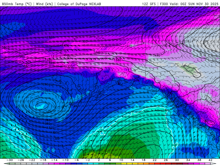
Task: Click the −22 value on the temperature scale
Action: [x=32, y=160]
